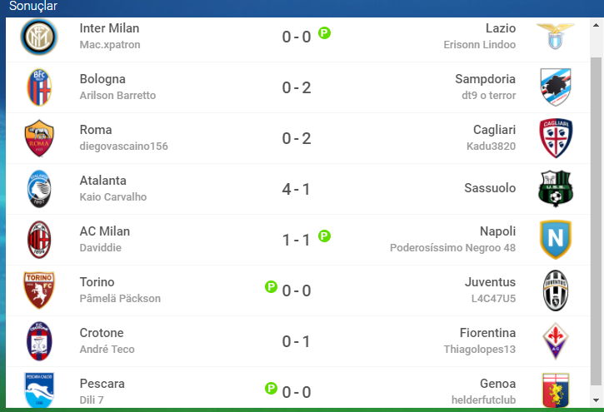The width and height of the screenshot is (604, 412).
Task: Open the Sampdoria club badge
Action: click(x=556, y=87)
